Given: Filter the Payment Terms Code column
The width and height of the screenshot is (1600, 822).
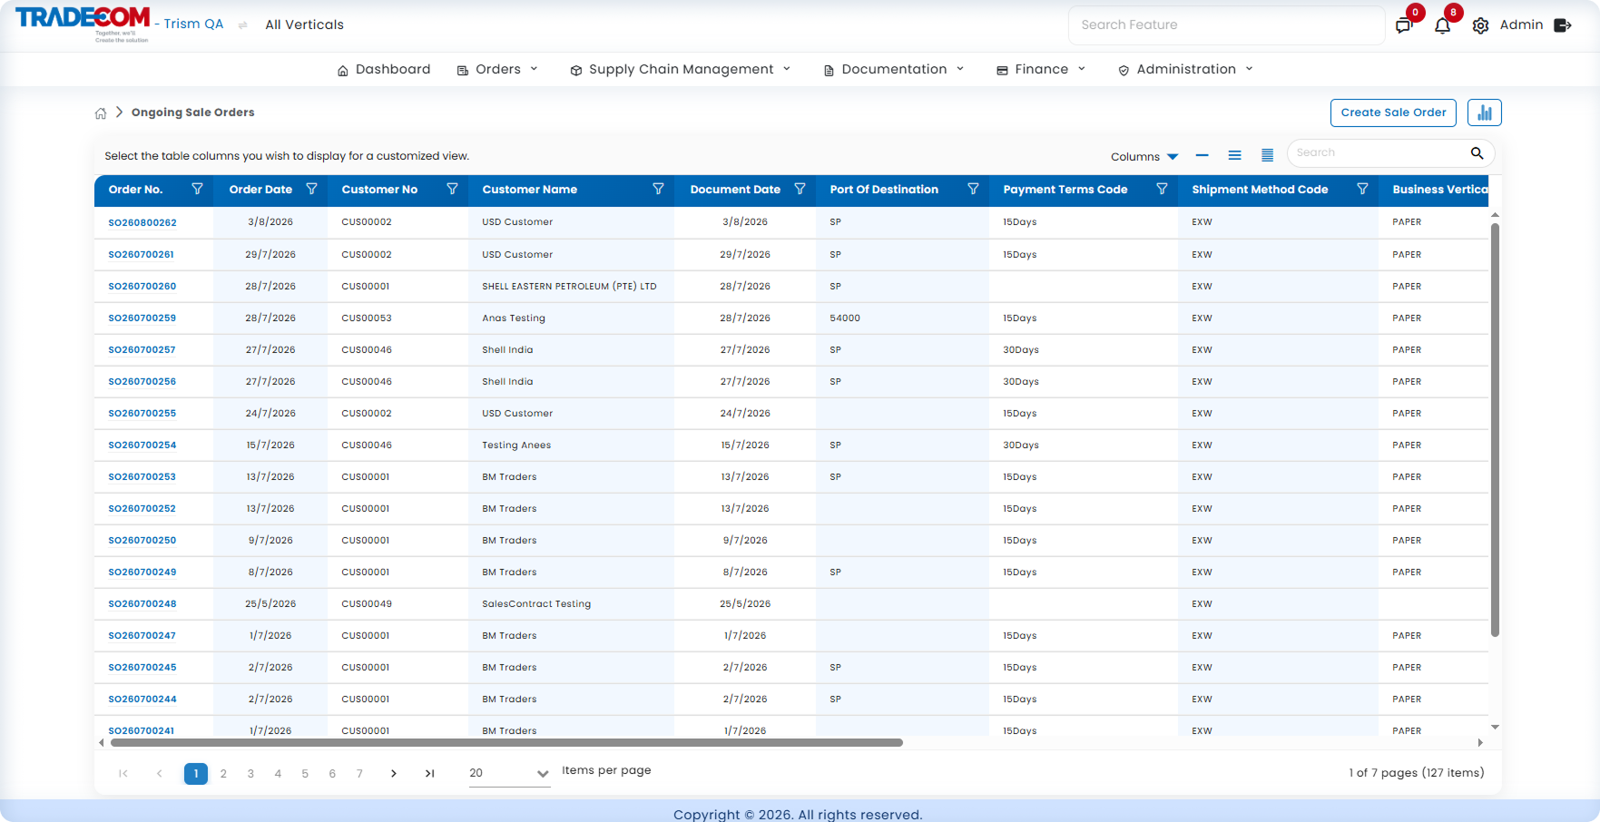Looking at the screenshot, I should pyautogui.click(x=1162, y=189).
